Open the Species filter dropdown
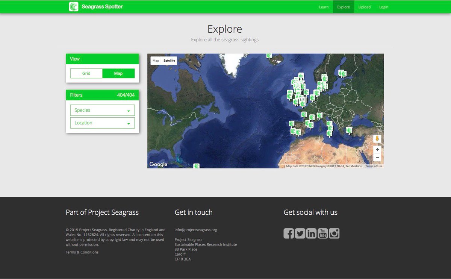This screenshot has height=279, width=451. click(102, 110)
